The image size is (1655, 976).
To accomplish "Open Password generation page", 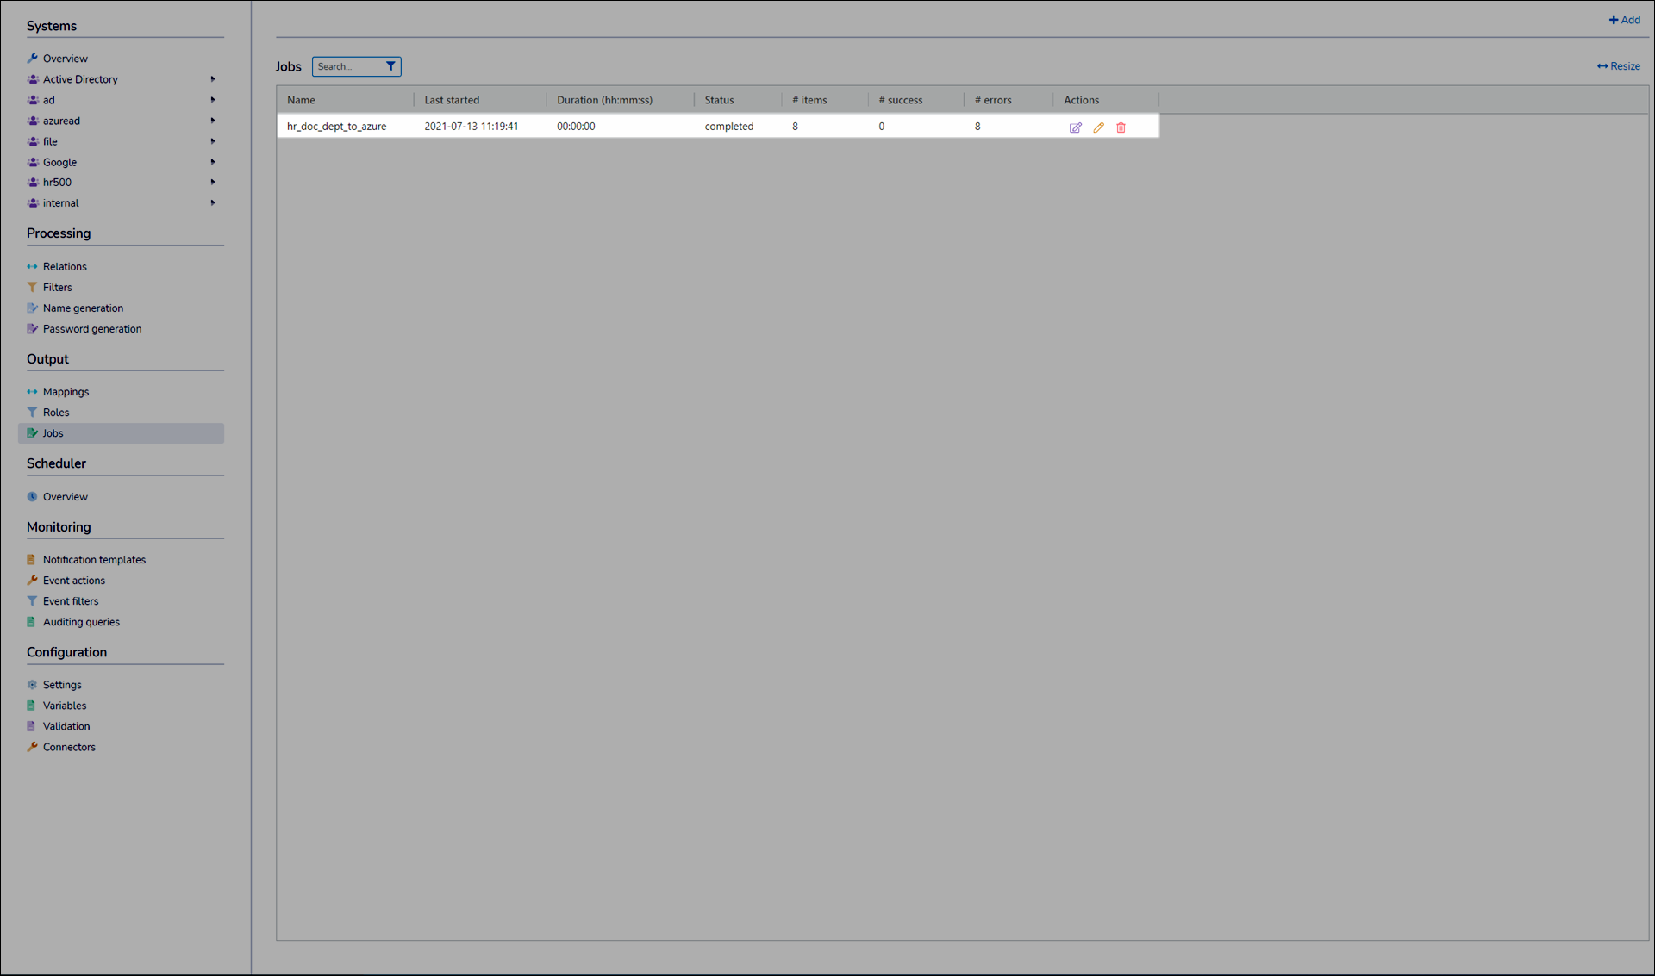I will 91,329.
